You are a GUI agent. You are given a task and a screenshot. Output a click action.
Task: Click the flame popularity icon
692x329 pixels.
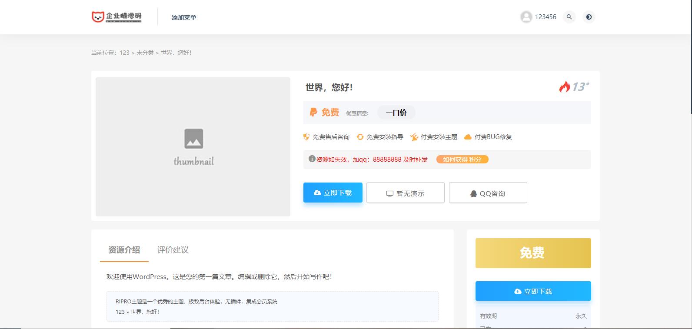point(564,87)
